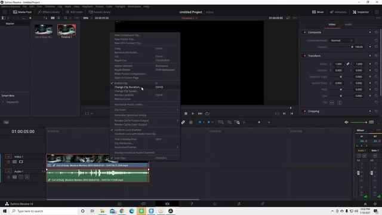Select Change Clip Speed menu entry
382x215 pixels.
pyautogui.click(x=145, y=91)
